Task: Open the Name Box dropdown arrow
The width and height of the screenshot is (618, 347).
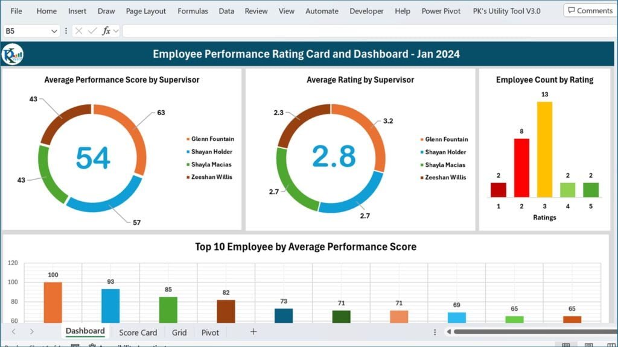Action: pyautogui.click(x=55, y=31)
